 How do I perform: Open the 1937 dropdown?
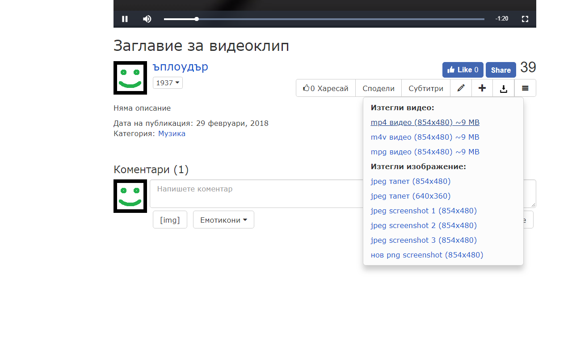pyautogui.click(x=168, y=83)
